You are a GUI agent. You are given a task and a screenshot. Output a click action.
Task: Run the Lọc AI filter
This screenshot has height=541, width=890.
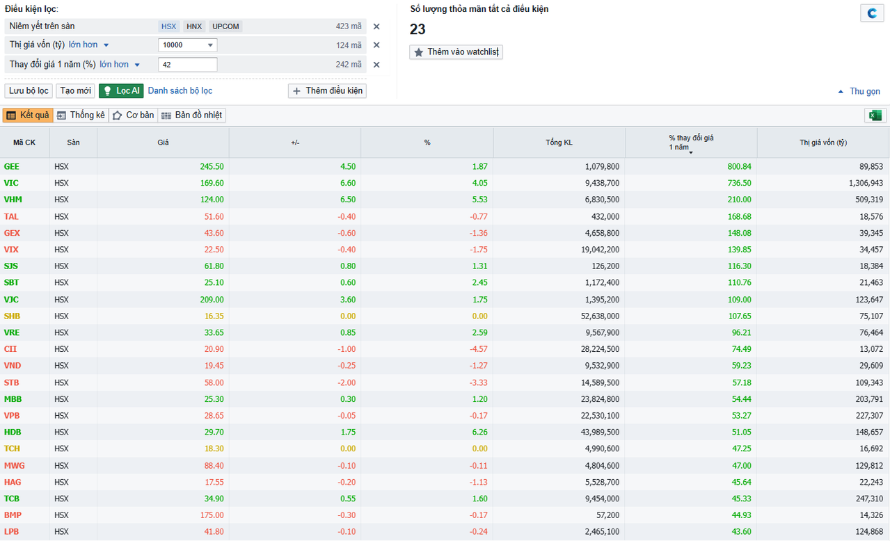[121, 90]
